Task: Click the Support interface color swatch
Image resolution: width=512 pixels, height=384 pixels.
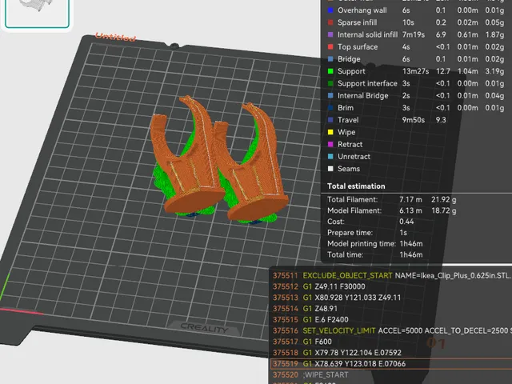Action: click(330, 83)
